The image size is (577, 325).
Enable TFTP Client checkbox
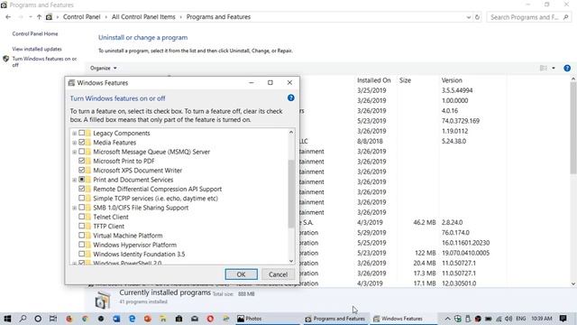[82, 226]
